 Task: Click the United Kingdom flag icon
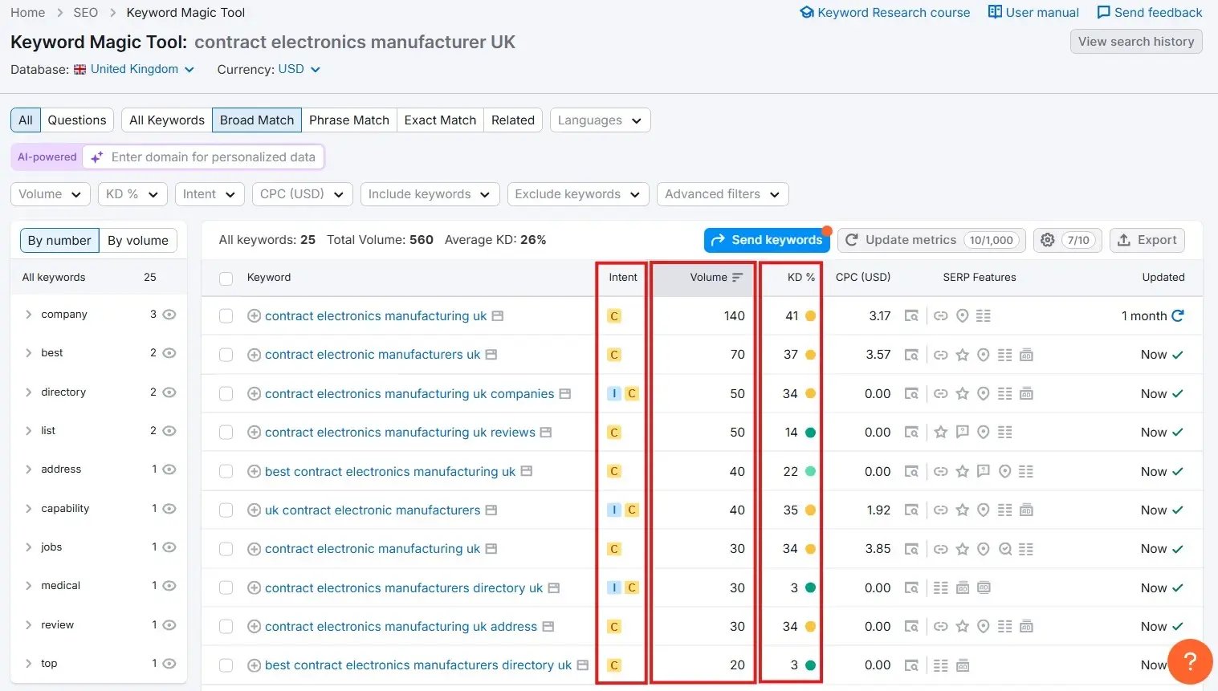(x=79, y=69)
